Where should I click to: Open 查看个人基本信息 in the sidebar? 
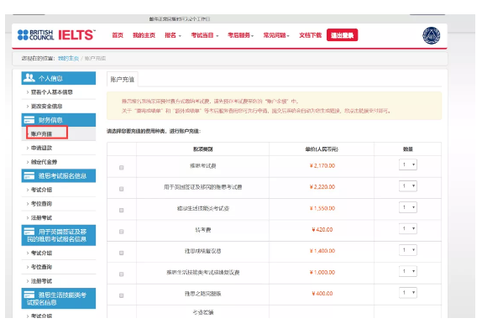(x=52, y=92)
